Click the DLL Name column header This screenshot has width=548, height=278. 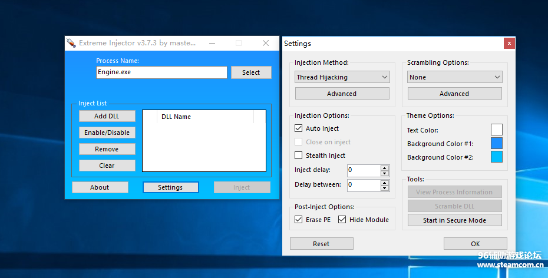[206, 117]
